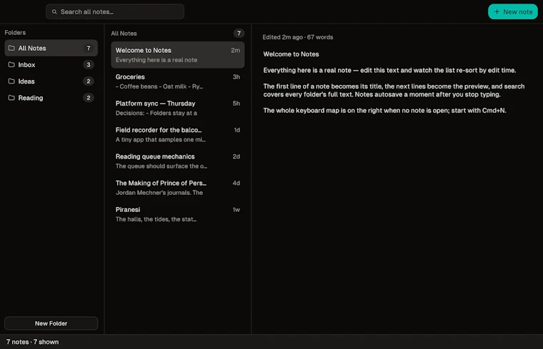543x349 pixels.
Task: Click the Inbox folder icon
Action: coord(11,65)
